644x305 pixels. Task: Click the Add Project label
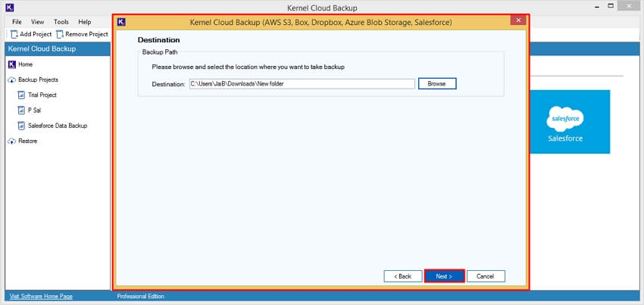36,34
